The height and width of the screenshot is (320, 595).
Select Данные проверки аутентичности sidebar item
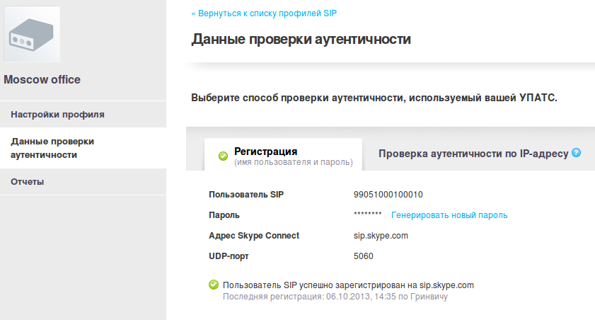[52, 148]
